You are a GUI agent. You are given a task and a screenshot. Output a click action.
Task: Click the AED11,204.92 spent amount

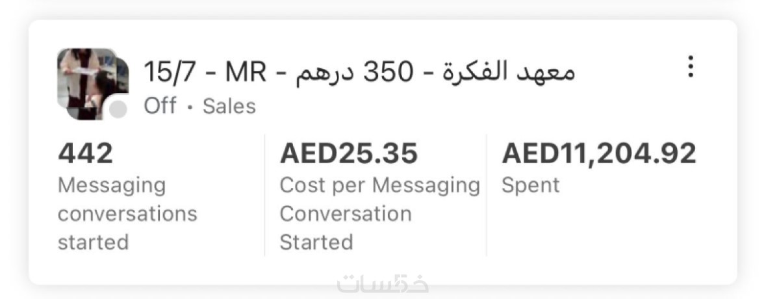pos(599,154)
